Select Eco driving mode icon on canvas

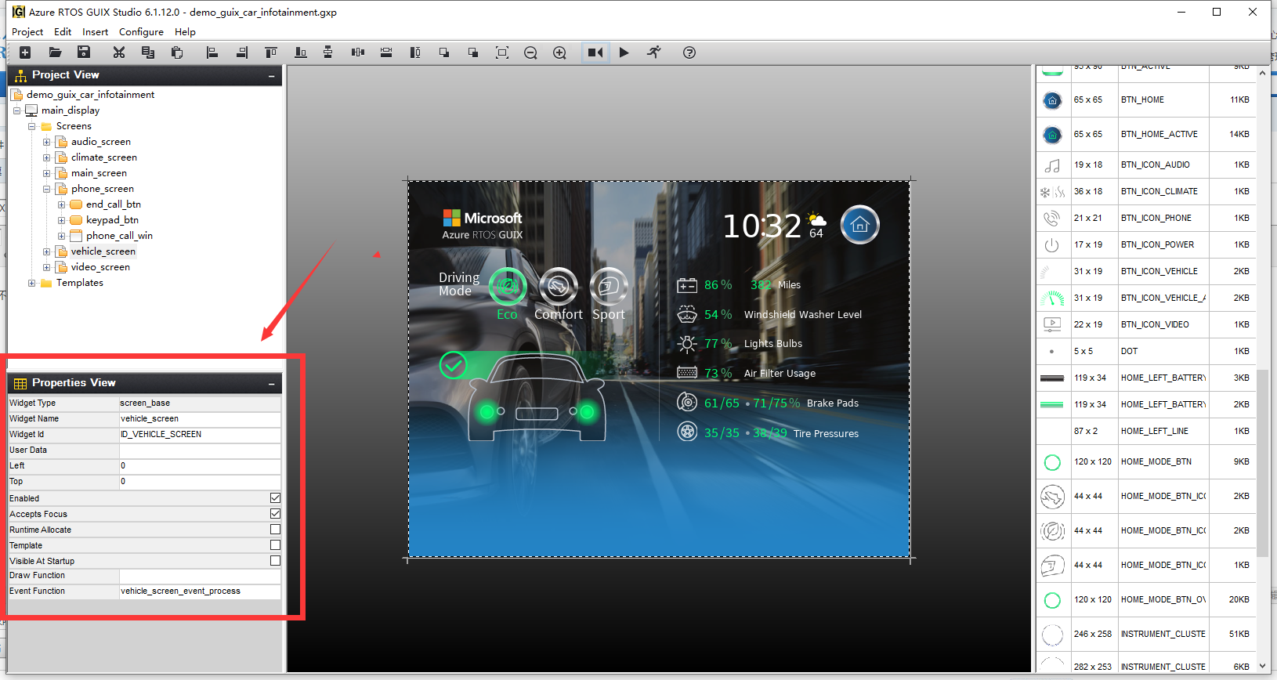coord(508,287)
